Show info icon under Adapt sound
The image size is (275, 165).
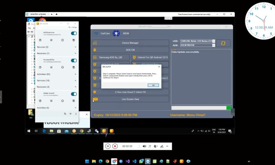(x=62, y=101)
